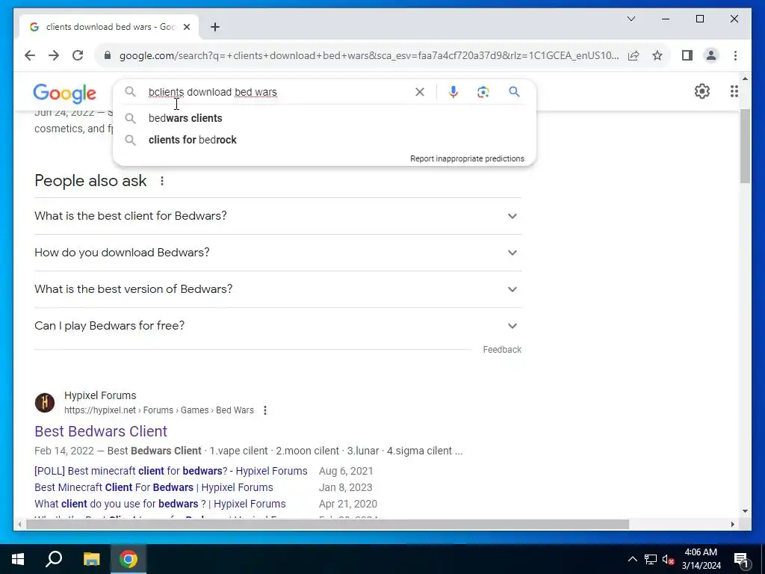Click the horizontal scrollbar right arrow
Viewport: 765px width, 574px height.
click(x=732, y=524)
